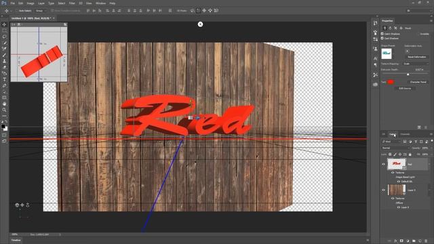
Task: Click the Extrusion Depth slider handle
Action: click(x=408, y=74)
